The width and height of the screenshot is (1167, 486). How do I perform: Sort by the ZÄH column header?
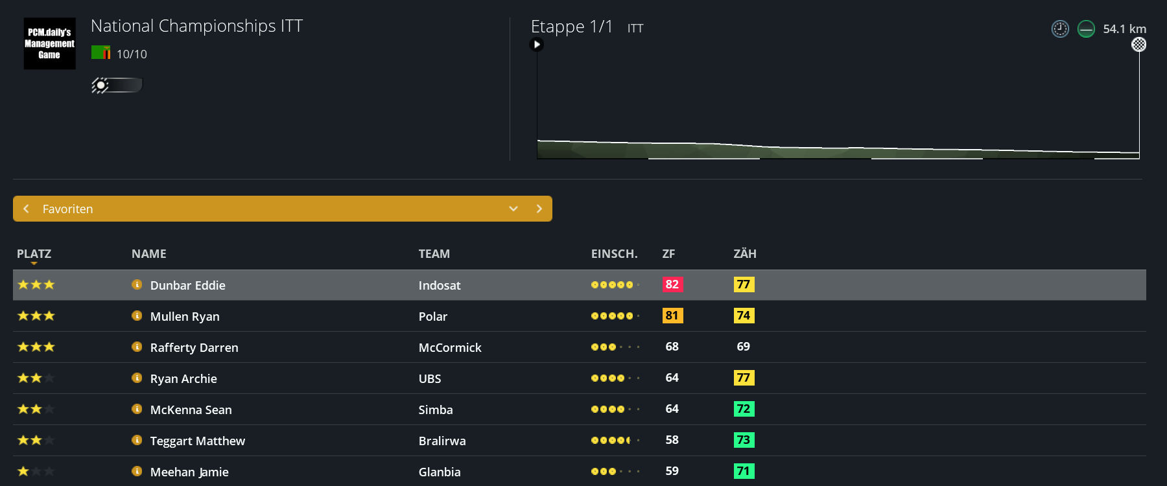(x=745, y=254)
